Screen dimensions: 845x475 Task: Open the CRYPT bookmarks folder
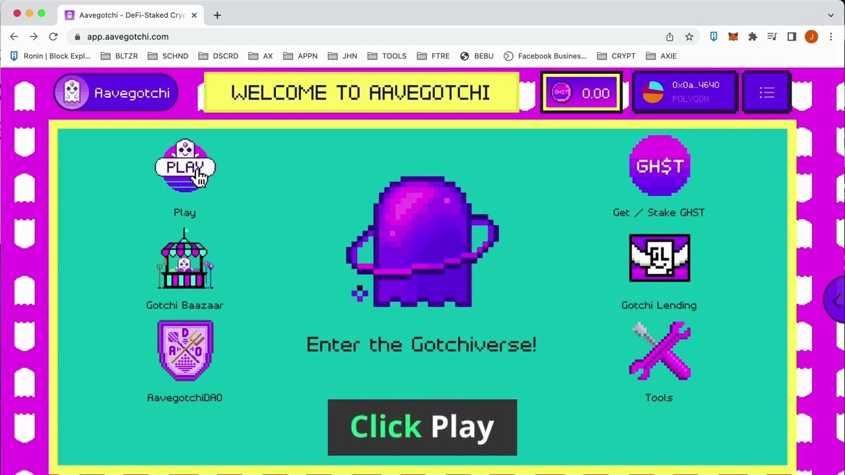click(616, 56)
